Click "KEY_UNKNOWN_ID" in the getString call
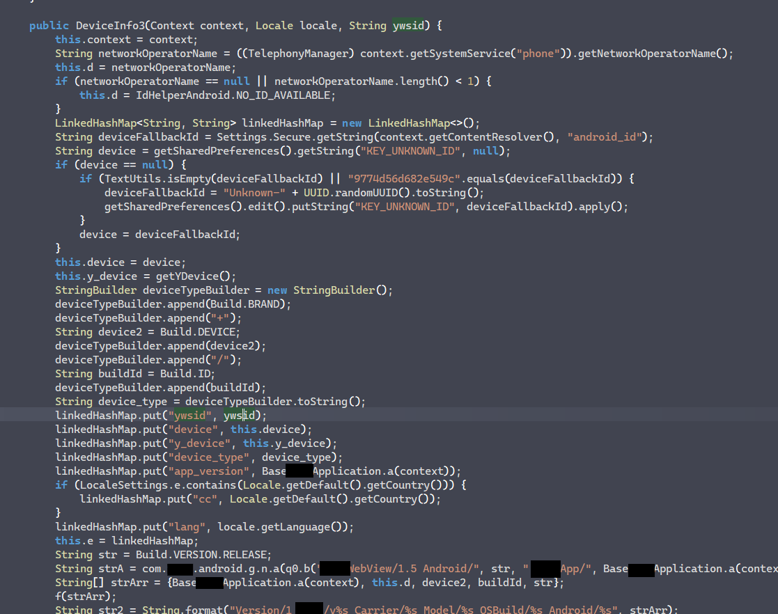Viewport: 778px width, 614px height. pyautogui.click(x=410, y=151)
